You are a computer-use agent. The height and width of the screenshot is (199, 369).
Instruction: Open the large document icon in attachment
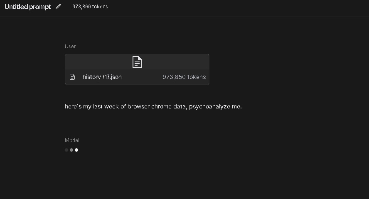tap(137, 62)
